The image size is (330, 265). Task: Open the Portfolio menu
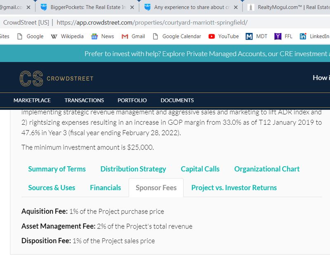pos(132,100)
